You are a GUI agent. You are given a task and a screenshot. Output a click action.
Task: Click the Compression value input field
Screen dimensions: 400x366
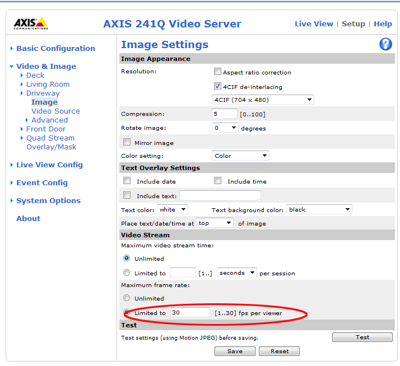coord(224,114)
